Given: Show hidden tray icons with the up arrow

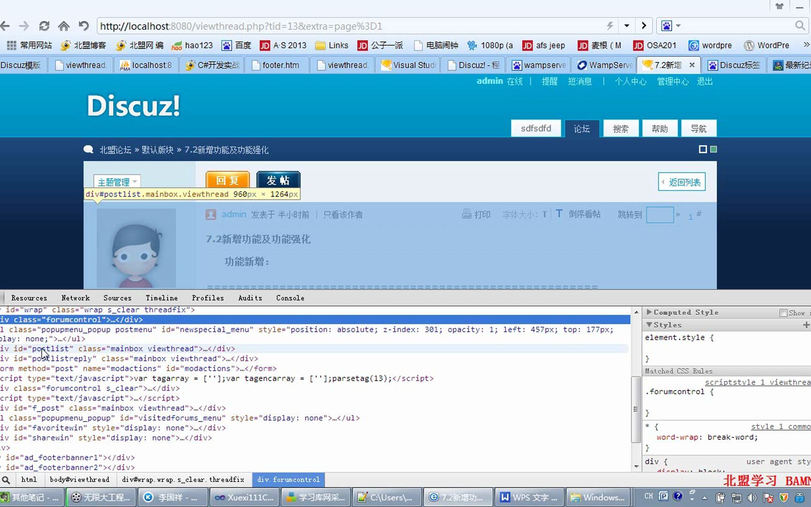Looking at the screenshot, I should (x=704, y=498).
